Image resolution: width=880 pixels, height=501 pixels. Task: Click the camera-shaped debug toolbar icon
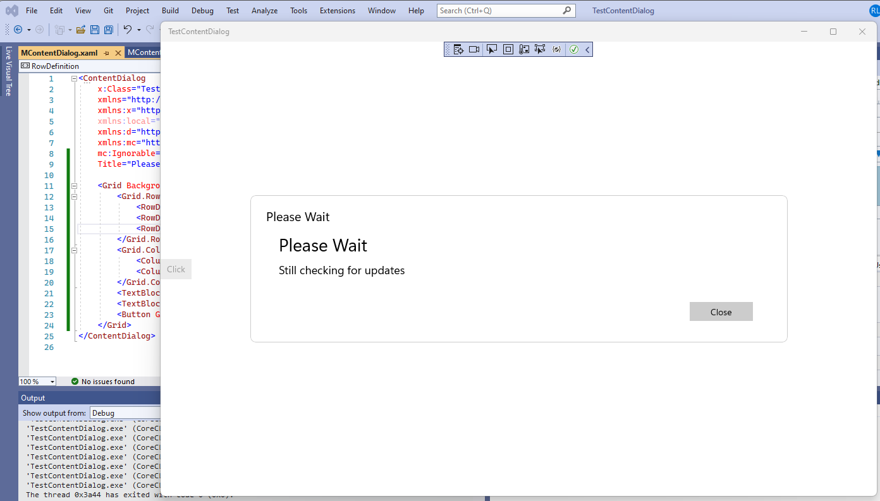coord(474,49)
